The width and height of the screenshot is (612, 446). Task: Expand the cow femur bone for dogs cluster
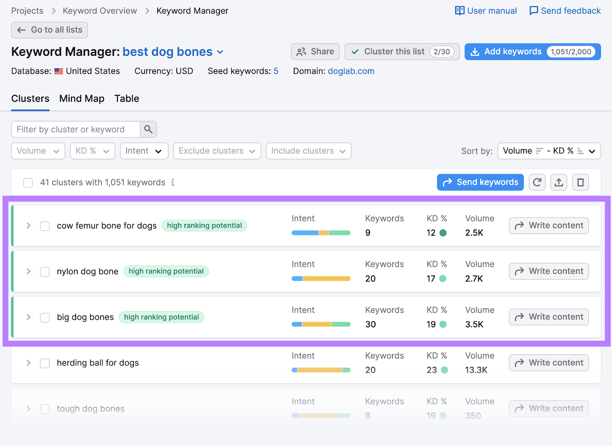click(28, 226)
